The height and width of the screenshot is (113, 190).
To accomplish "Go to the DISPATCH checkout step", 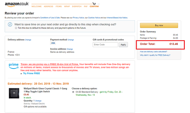I will 77,6.
